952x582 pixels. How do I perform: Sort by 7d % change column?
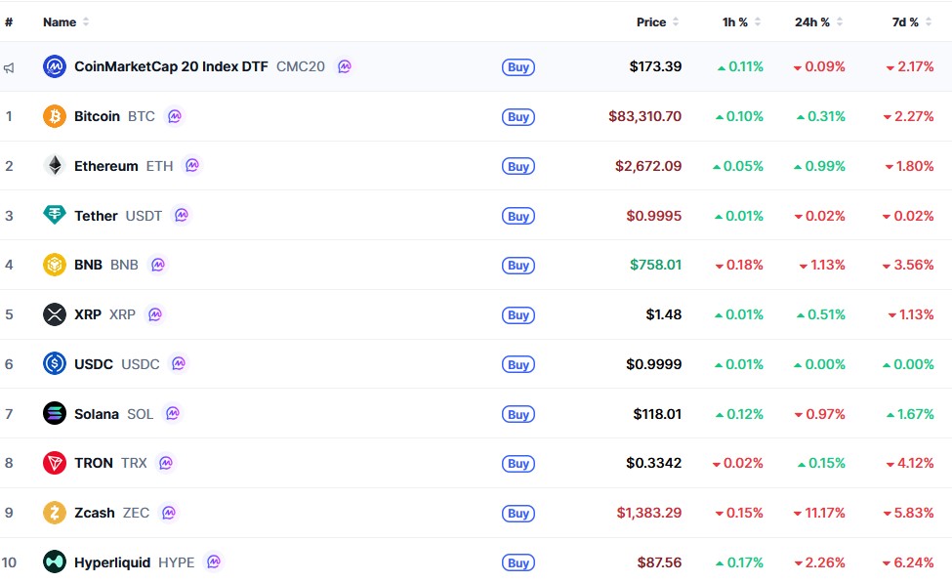coord(912,21)
